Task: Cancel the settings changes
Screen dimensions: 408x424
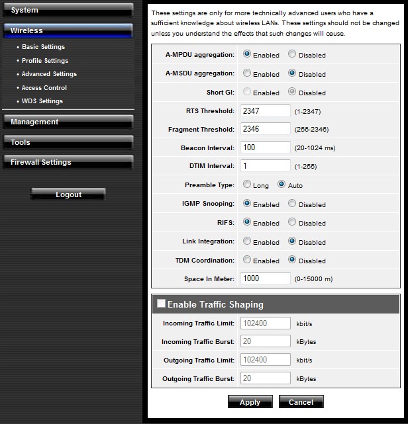Action: 301,402
